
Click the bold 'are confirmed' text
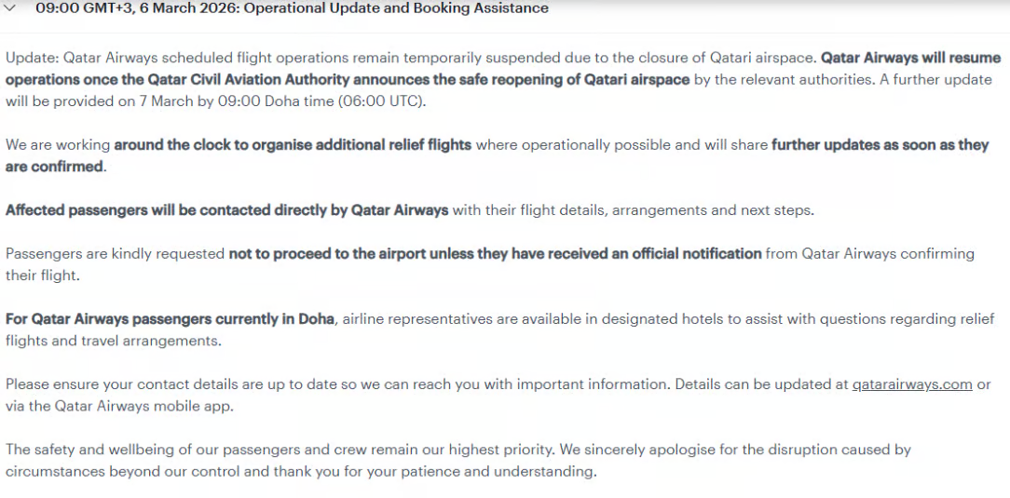54,167
